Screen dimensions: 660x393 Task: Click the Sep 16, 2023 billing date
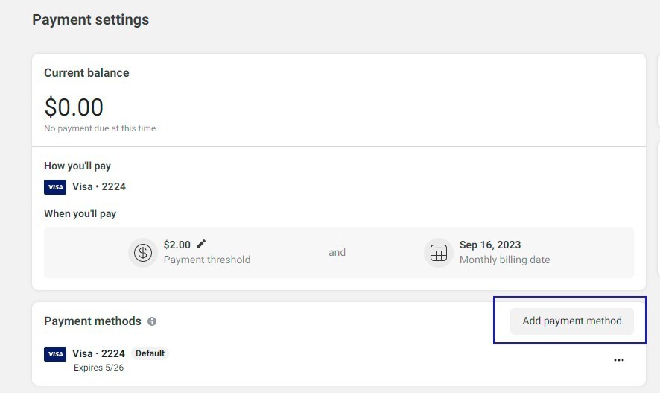pos(490,245)
